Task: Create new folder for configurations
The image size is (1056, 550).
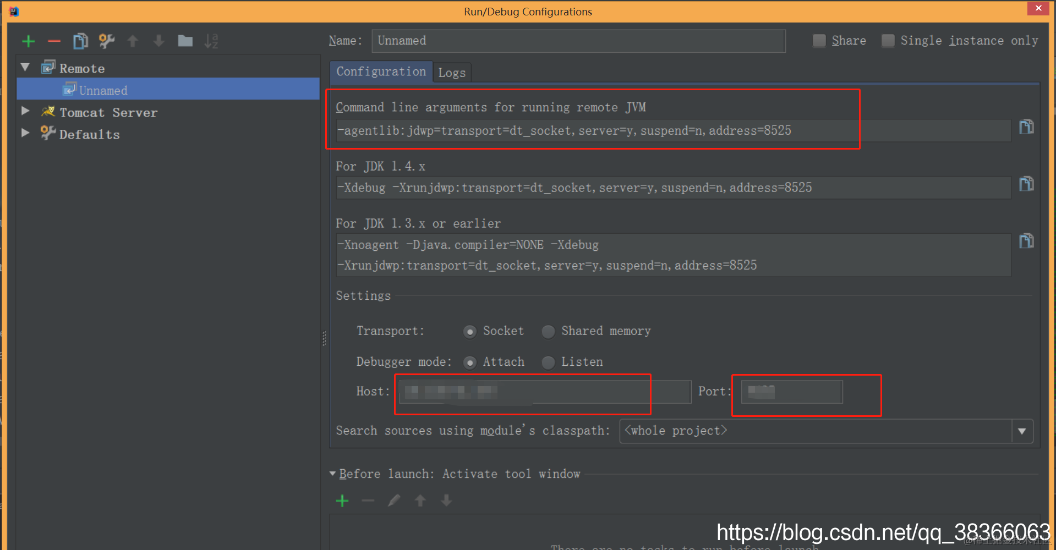Action: pos(185,41)
